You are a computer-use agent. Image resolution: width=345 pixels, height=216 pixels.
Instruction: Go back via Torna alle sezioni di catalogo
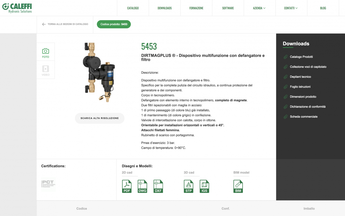[x=65, y=24]
